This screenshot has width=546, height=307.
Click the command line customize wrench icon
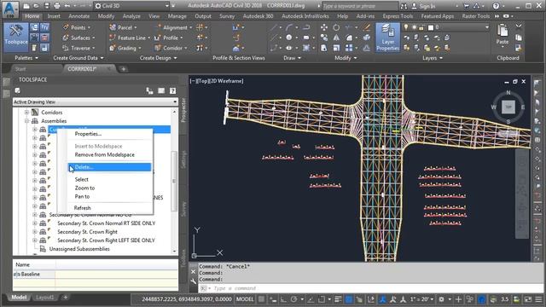click(x=194, y=281)
